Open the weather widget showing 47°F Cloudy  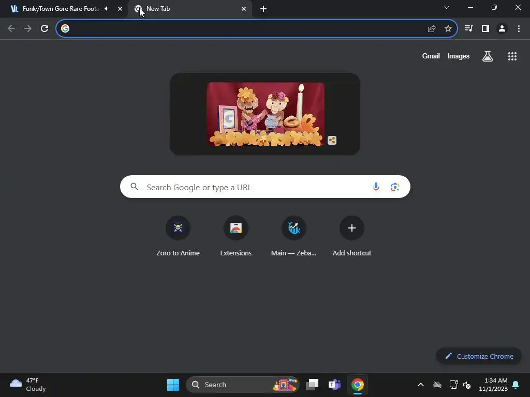click(28, 385)
